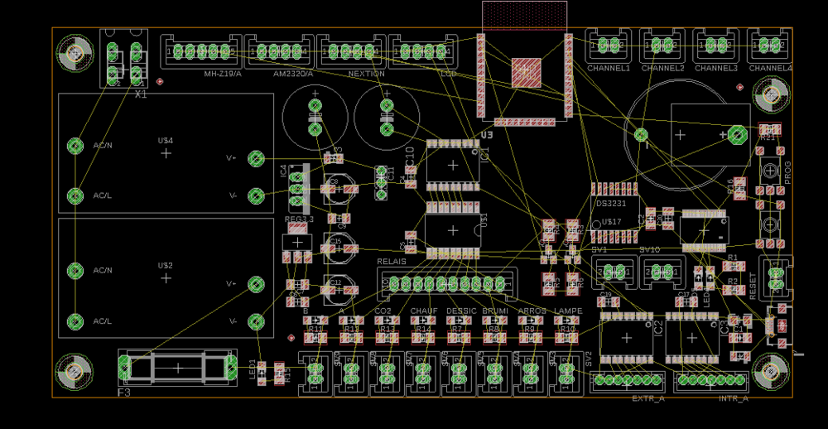
Task: Select the NEXTION display connector
Action: tap(351, 51)
